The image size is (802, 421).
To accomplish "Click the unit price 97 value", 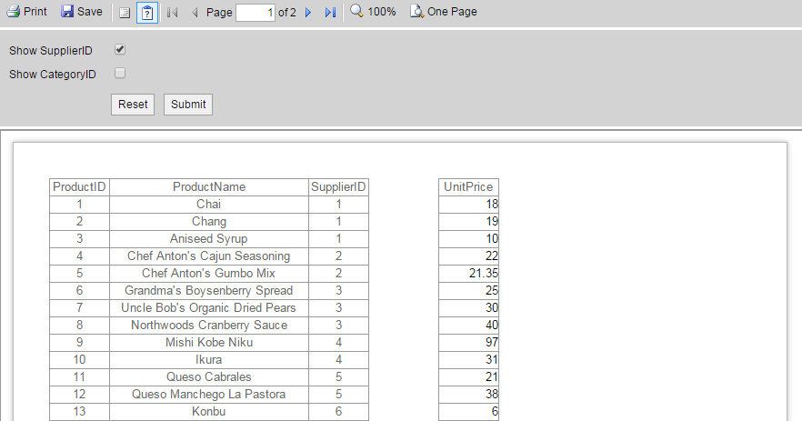I will point(492,343).
